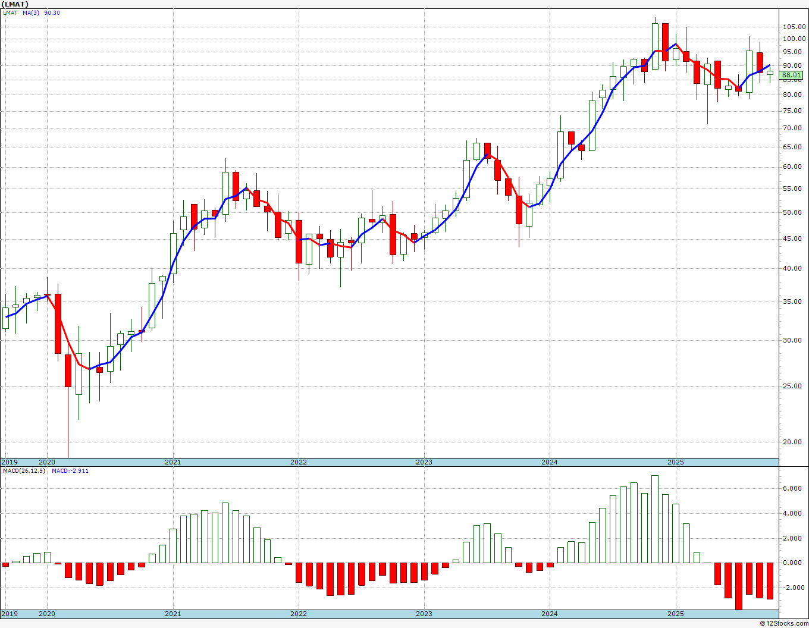Click the 50.00 price axis label
809x628 pixels.
[794, 213]
